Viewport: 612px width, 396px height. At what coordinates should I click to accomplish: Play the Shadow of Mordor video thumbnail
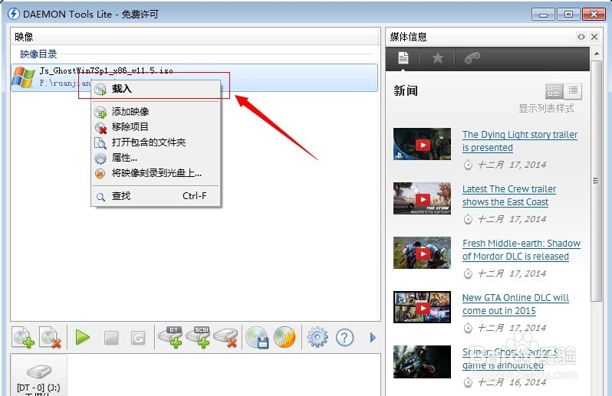click(x=422, y=253)
